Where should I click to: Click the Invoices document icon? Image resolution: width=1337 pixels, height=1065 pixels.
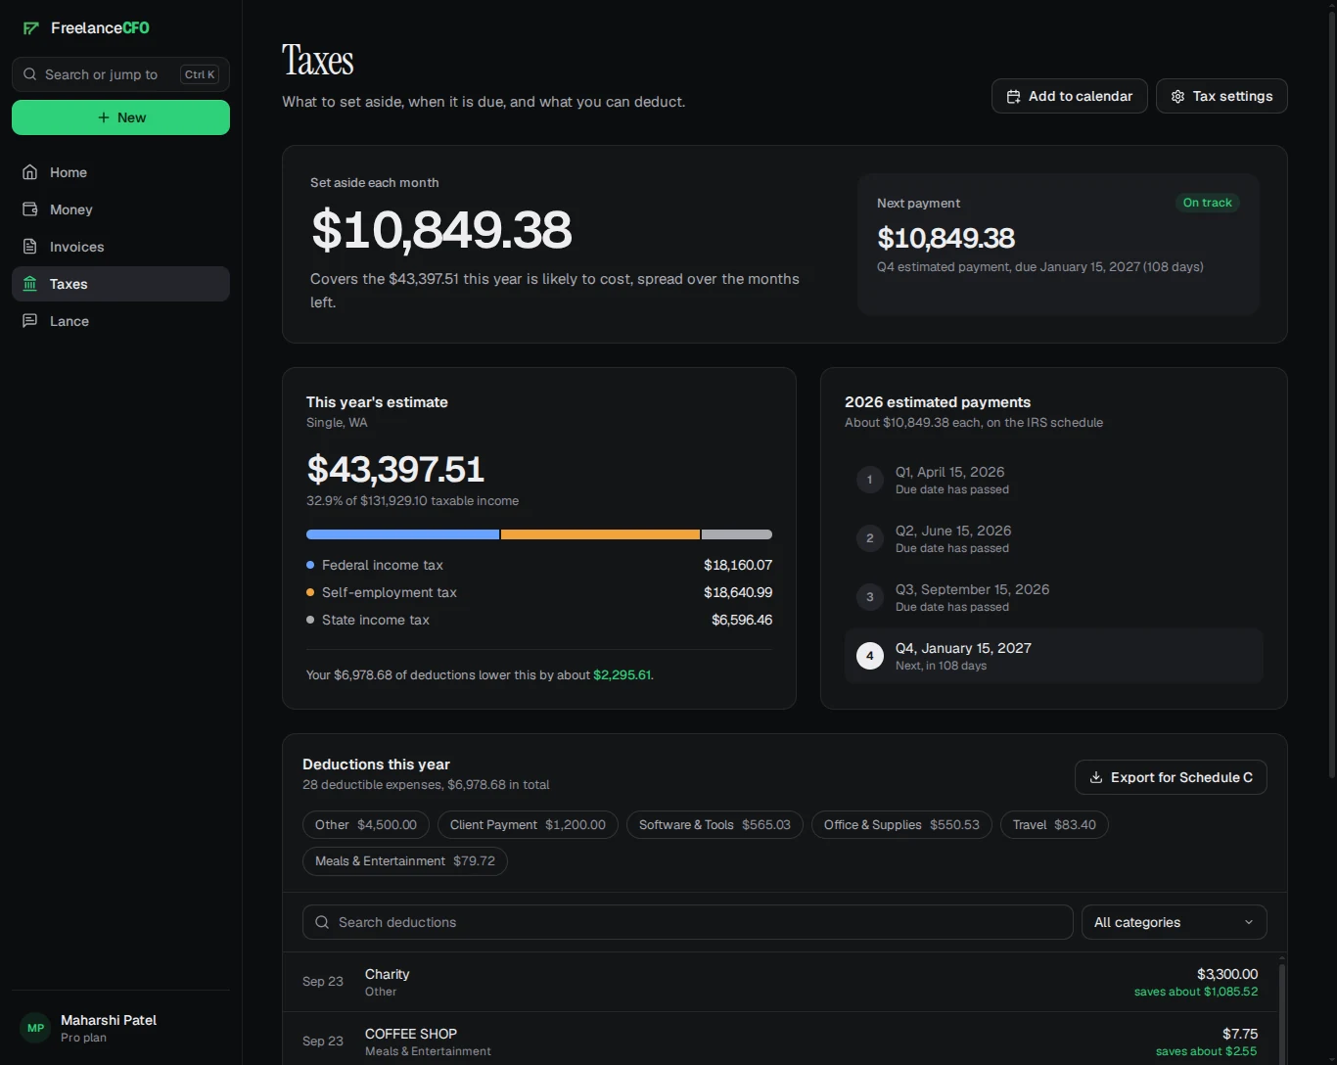pyautogui.click(x=30, y=247)
